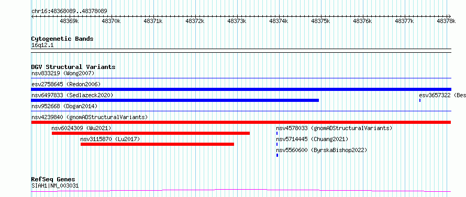Click the 48372k ruler tick label
This screenshot has width=466, height=197.
point(195,21)
